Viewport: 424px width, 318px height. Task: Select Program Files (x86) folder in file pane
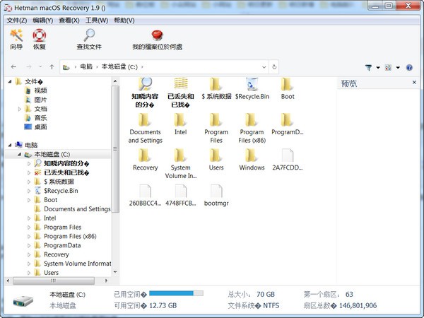click(252, 128)
